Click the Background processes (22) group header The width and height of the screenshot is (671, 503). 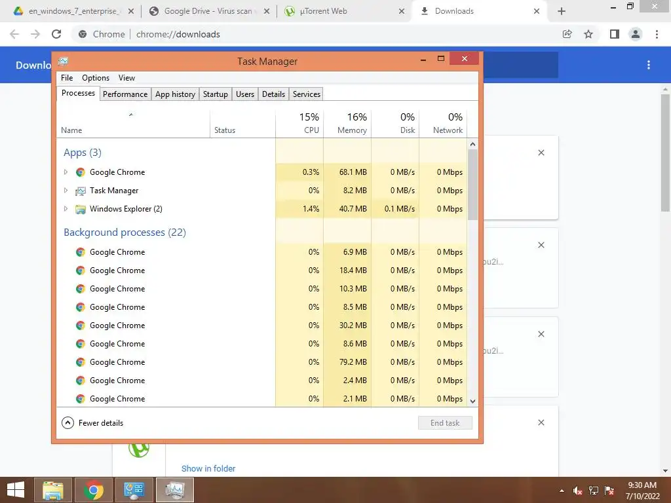click(x=125, y=233)
